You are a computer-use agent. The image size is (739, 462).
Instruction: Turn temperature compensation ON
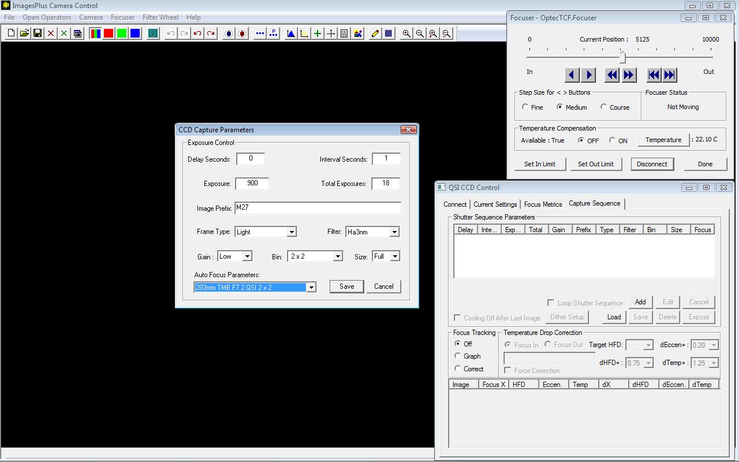tap(612, 140)
